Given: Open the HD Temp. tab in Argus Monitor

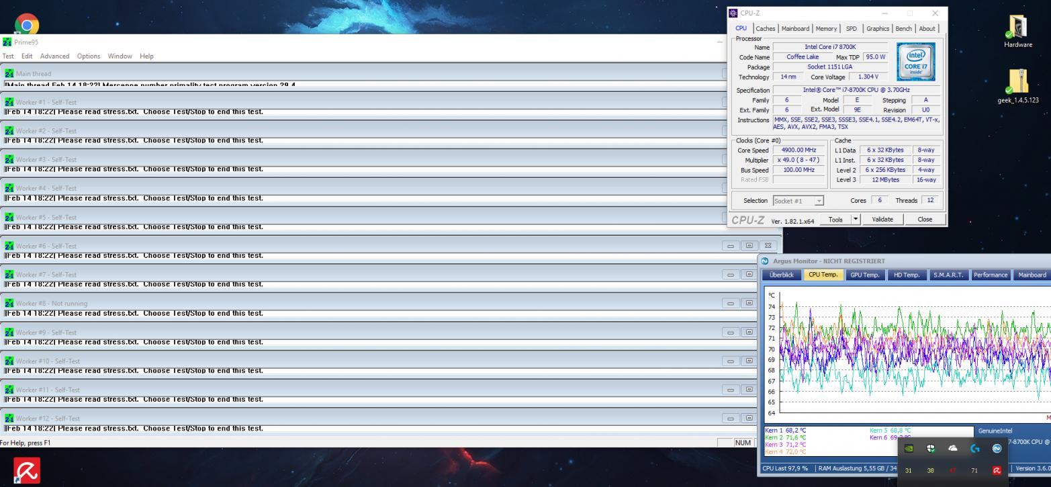Looking at the screenshot, I should (x=907, y=275).
